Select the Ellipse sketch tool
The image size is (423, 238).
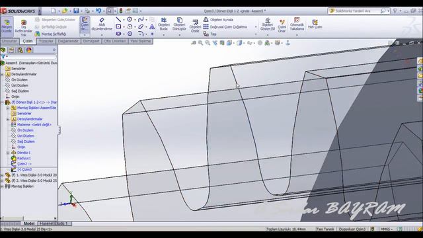[x=141, y=26]
